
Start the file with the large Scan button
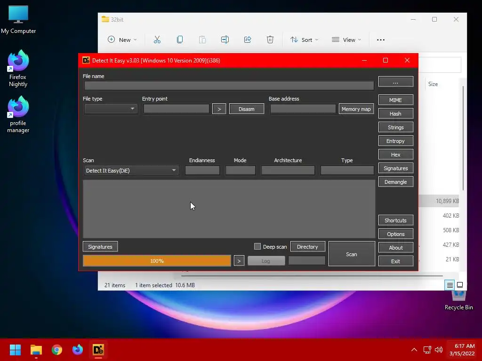tap(352, 254)
